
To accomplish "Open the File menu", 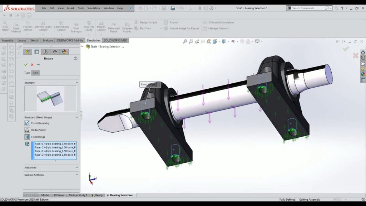I will (x=44, y=8).
